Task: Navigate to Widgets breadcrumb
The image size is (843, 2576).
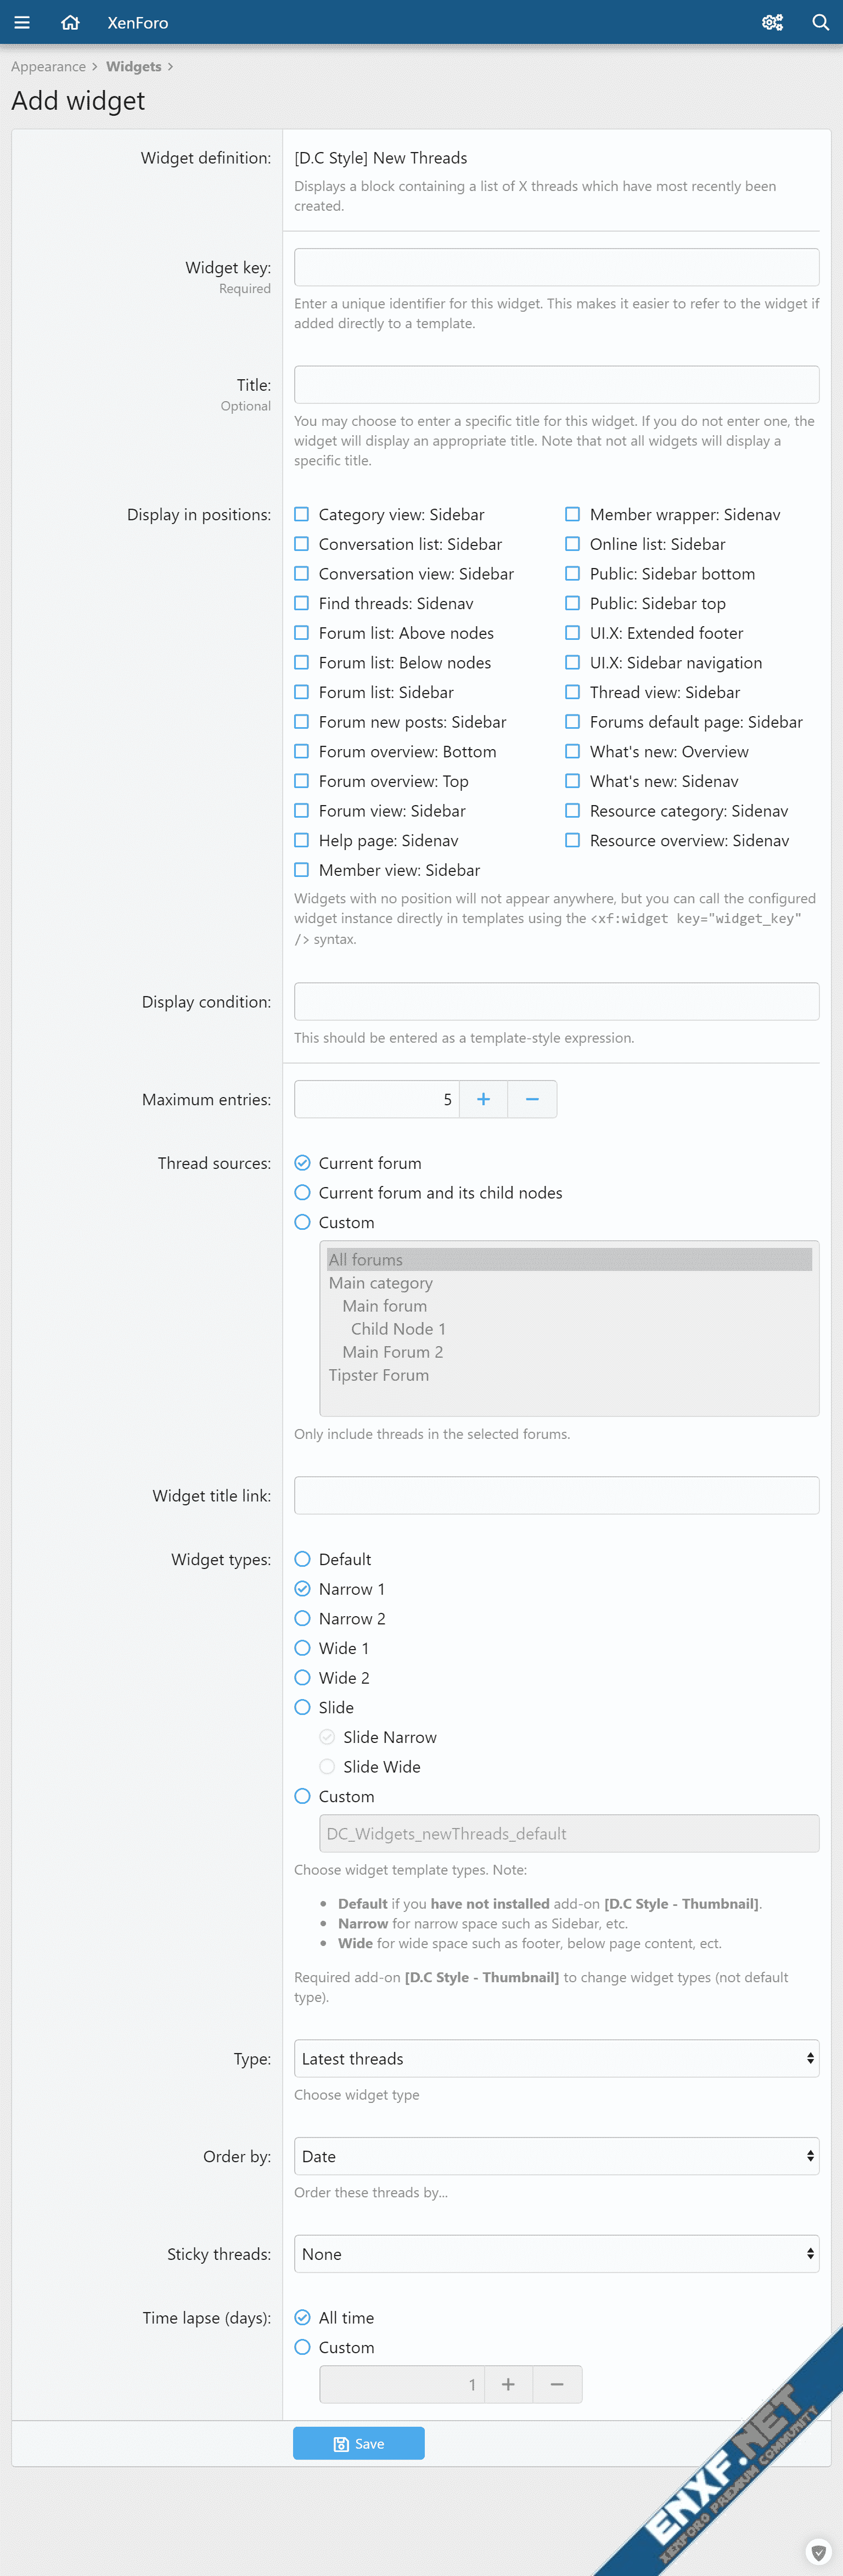Action: coord(134,67)
